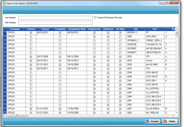Viewport: 184px width, 127px height.
Task: Click the horizontal scrollbar right arrow
Action: pyautogui.click(x=173, y=115)
